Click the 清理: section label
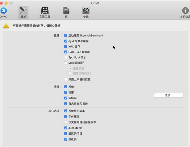This screenshot has height=147, width=190. 57,87
